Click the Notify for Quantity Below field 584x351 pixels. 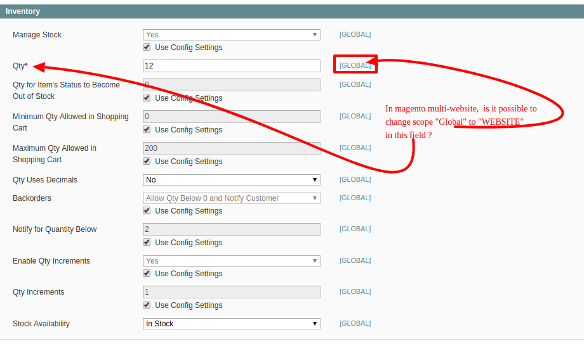[x=231, y=229]
